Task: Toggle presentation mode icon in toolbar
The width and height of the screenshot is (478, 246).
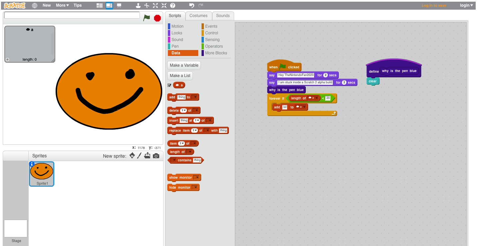Action: (x=119, y=5)
